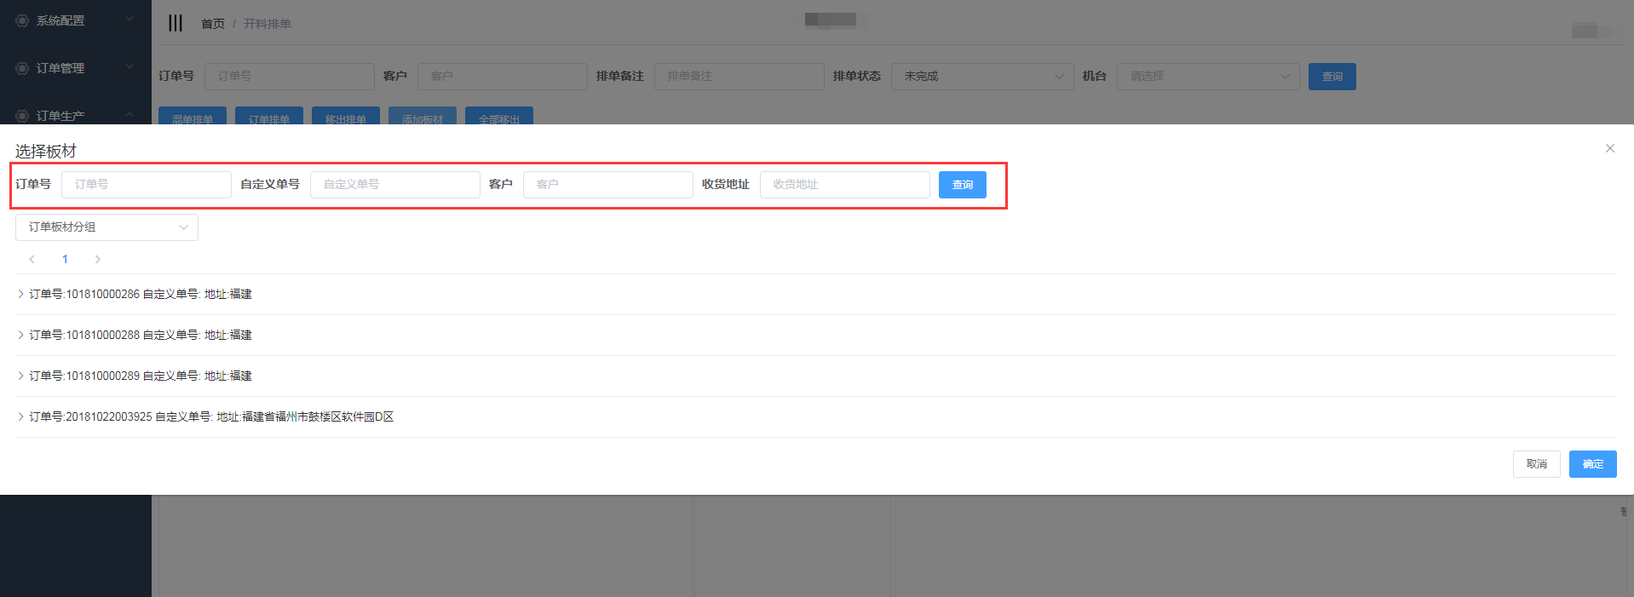This screenshot has width=1634, height=597.
Task: Expand order 101810000288 row
Action: point(21,335)
